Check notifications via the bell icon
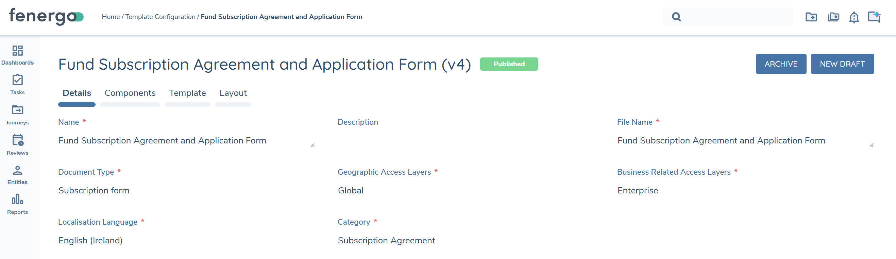 click(854, 17)
